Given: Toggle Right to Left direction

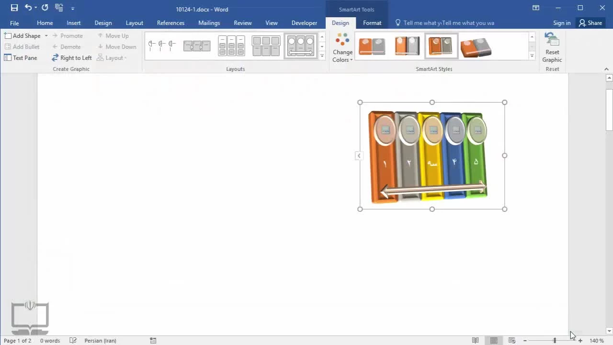Looking at the screenshot, I should (72, 58).
